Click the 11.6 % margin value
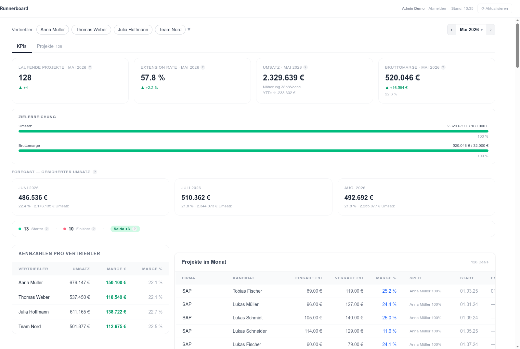520x349 pixels. [x=389, y=331]
